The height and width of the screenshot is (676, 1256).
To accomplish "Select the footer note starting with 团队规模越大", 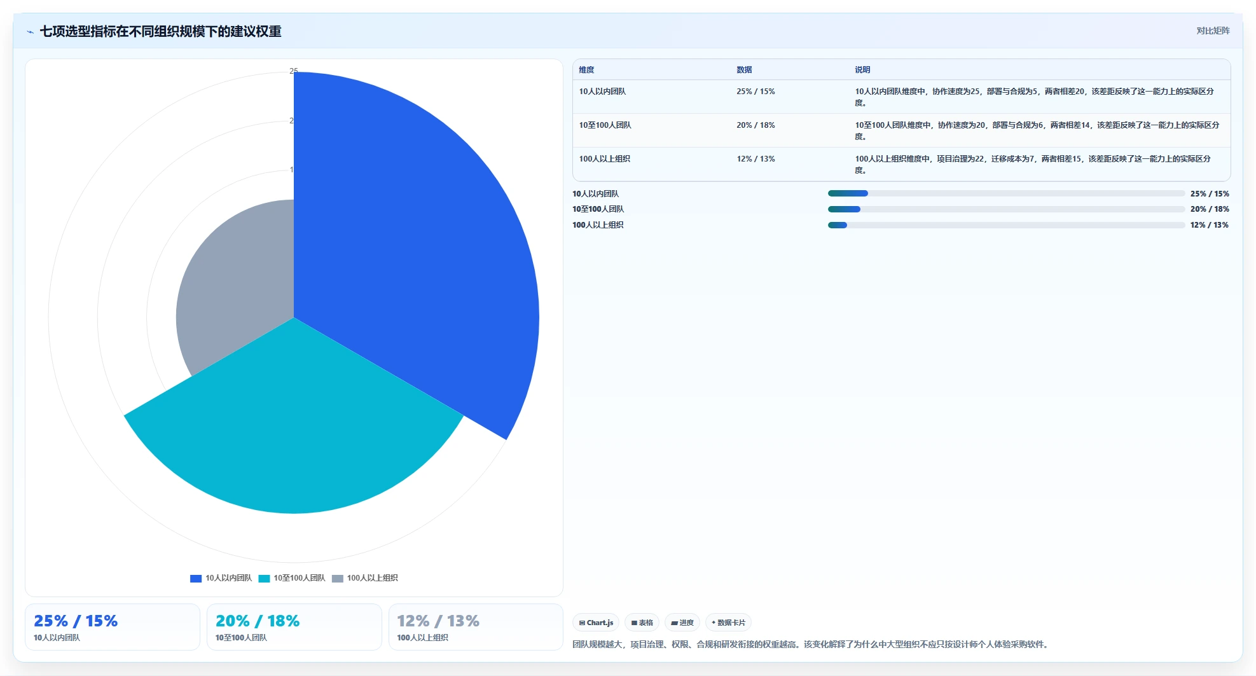I will tap(812, 644).
